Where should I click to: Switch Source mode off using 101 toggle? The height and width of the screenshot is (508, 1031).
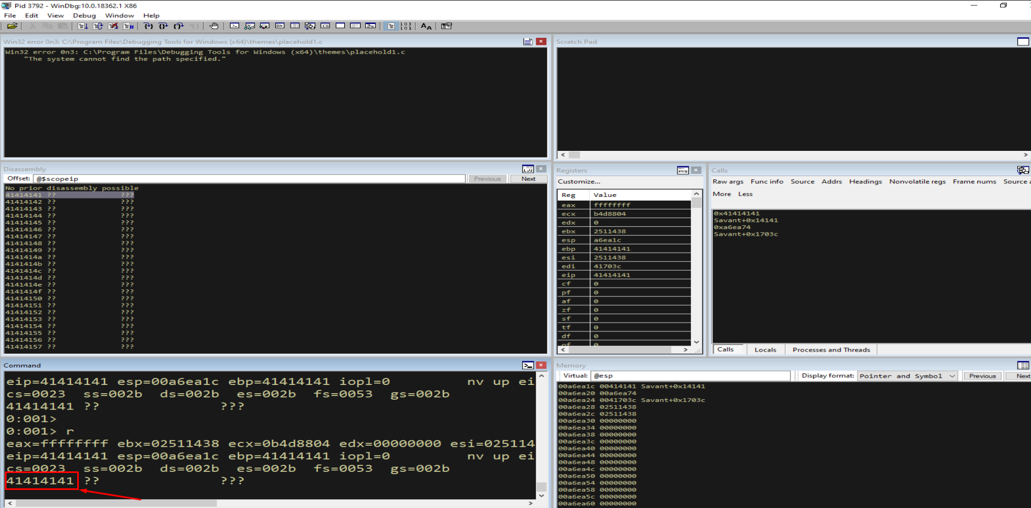(x=406, y=26)
